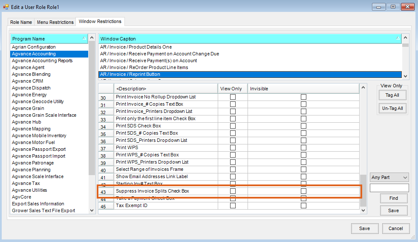Click the search text field above Find
418x242 pixels.
click(x=389, y=188)
